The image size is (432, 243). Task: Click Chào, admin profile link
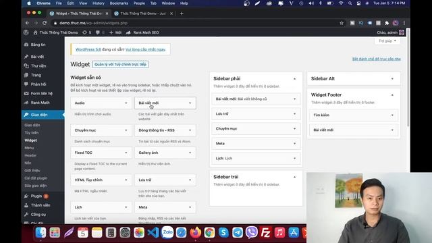point(390,32)
